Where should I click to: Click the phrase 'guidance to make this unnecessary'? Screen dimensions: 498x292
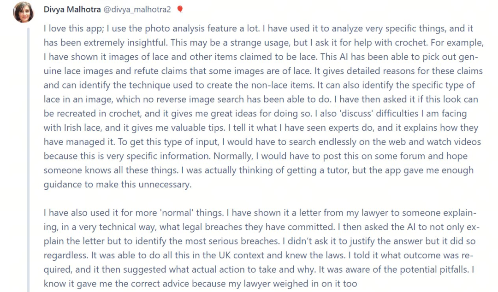[118, 184]
